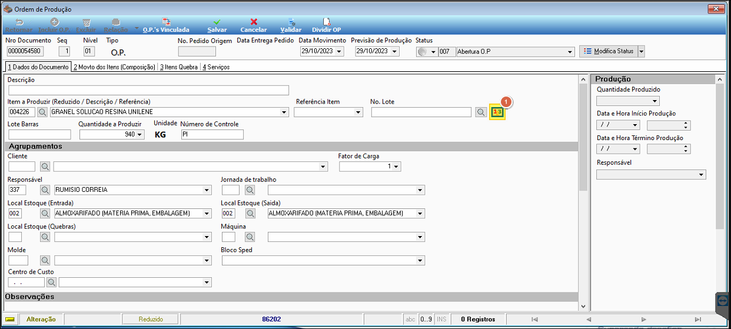The height and width of the screenshot is (329, 731).
Task: Click the search magnifier next to No. Lote
Action: pos(481,112)
